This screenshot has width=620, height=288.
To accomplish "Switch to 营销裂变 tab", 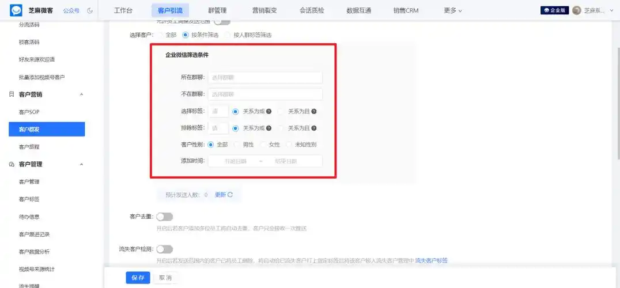I will click(x=264, y=11).
